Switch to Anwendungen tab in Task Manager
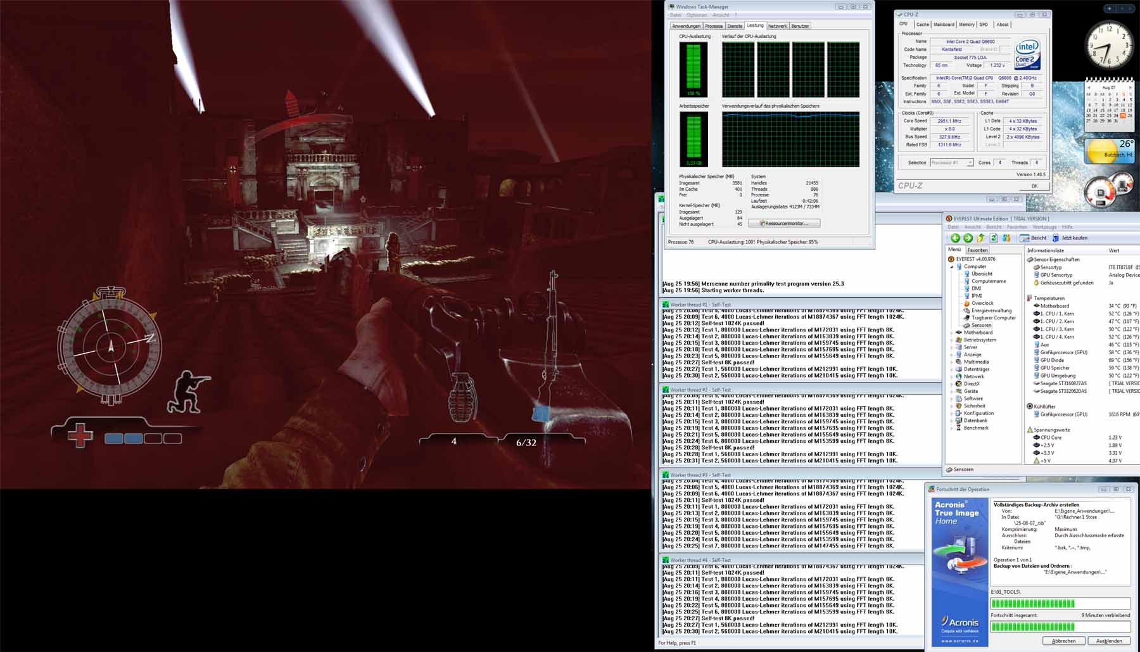The image size is (1140, 652). tap(687, 26)
